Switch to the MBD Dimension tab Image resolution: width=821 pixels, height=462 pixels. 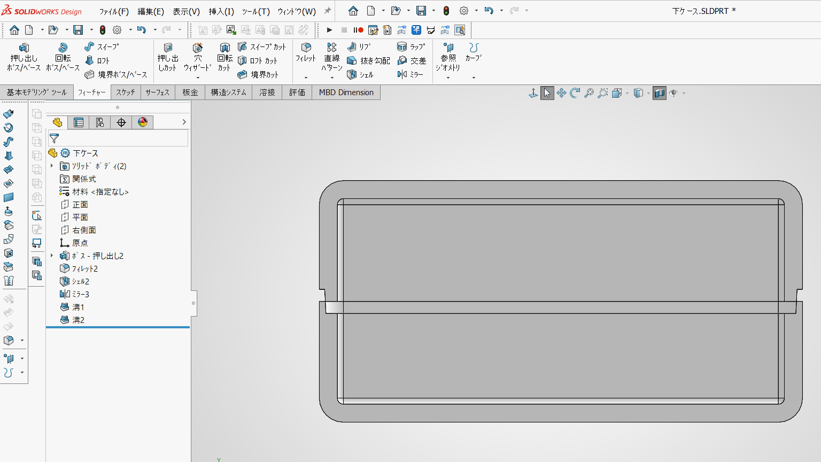(x=346, y=93)
